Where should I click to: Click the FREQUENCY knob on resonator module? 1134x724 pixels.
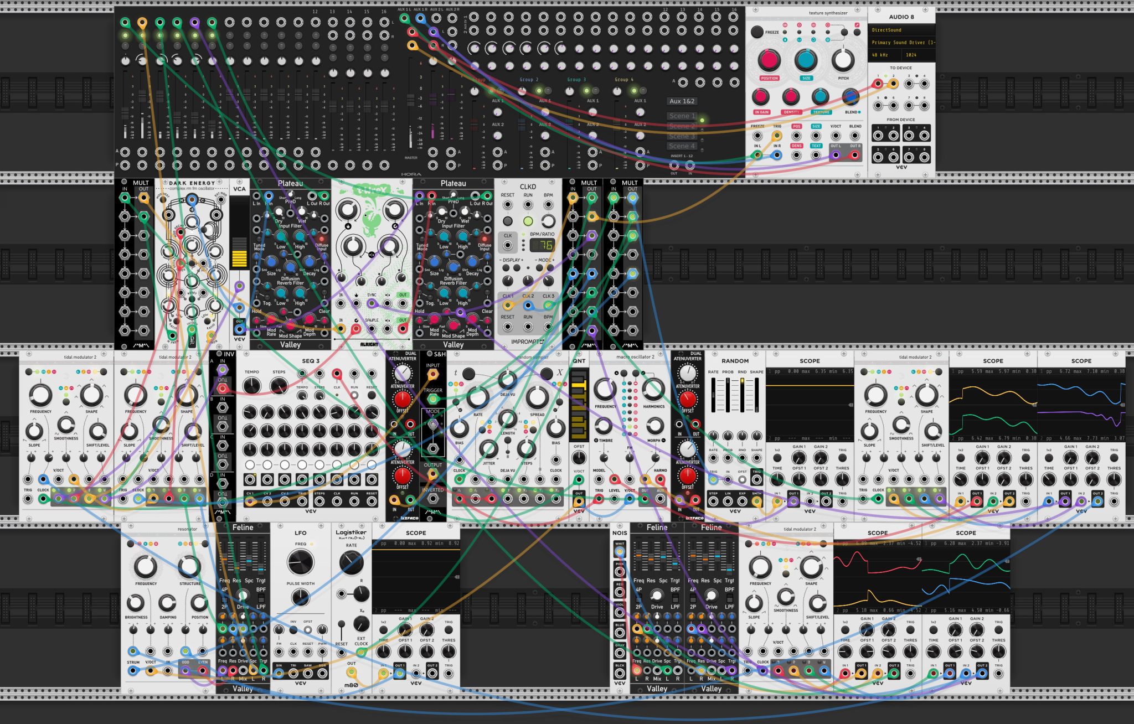[x=146, y=567]
